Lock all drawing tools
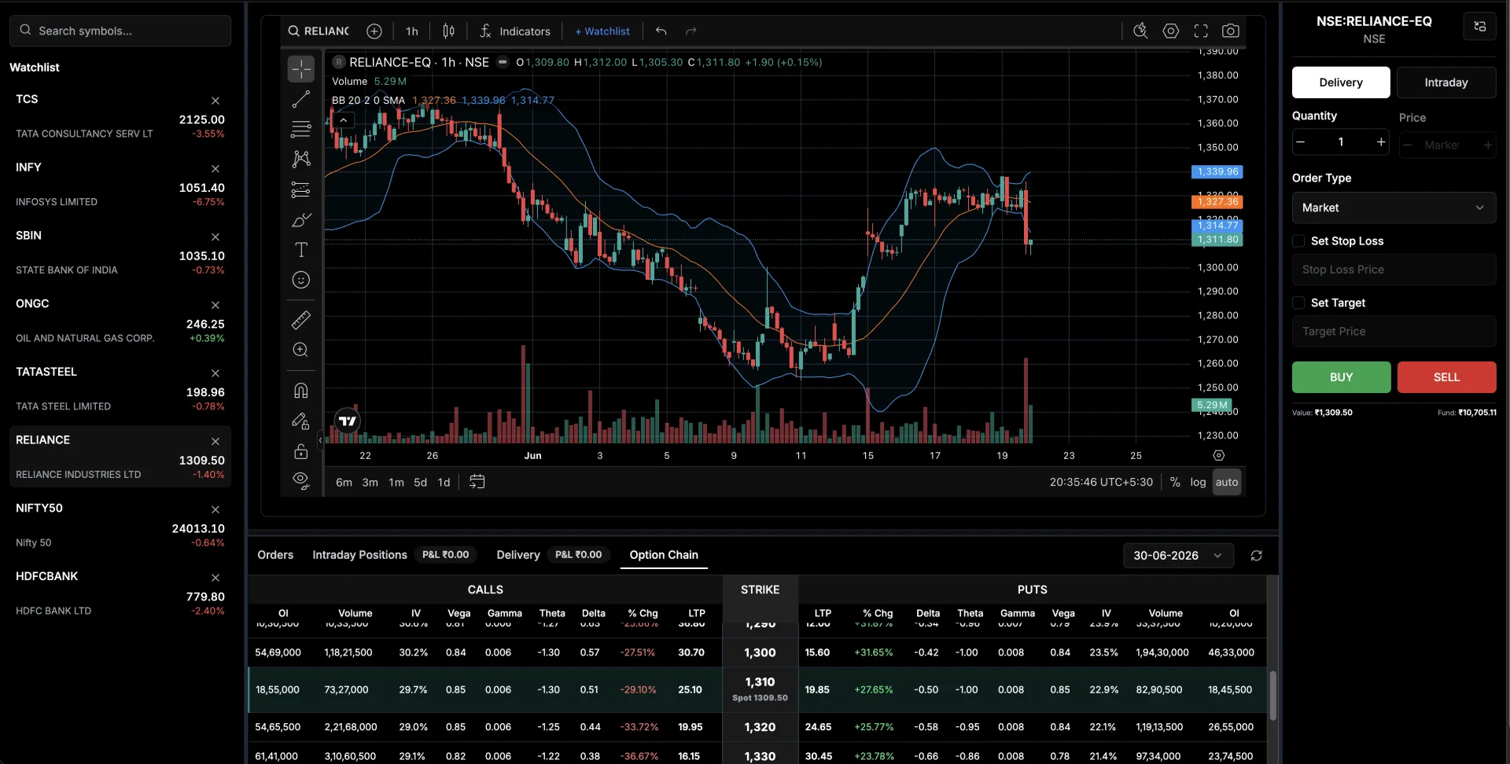 click(x=300, y=451)
